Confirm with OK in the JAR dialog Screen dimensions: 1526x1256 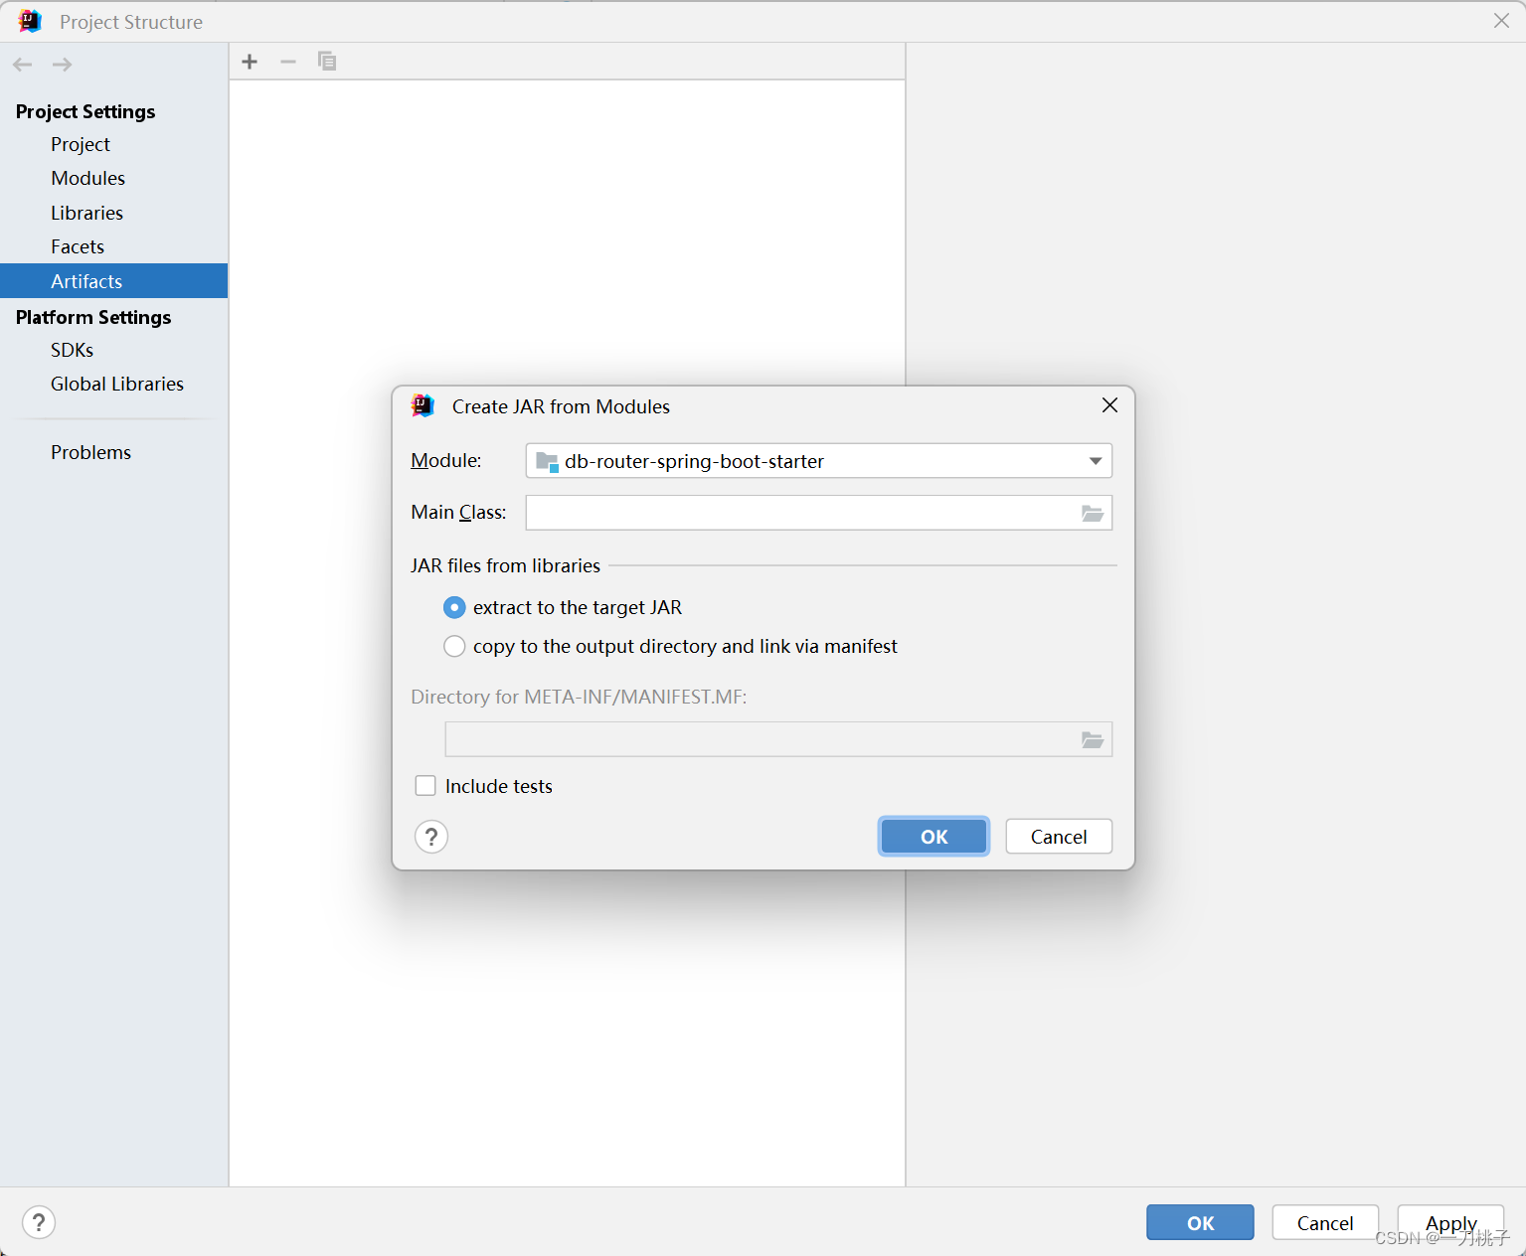click(933, 836)
